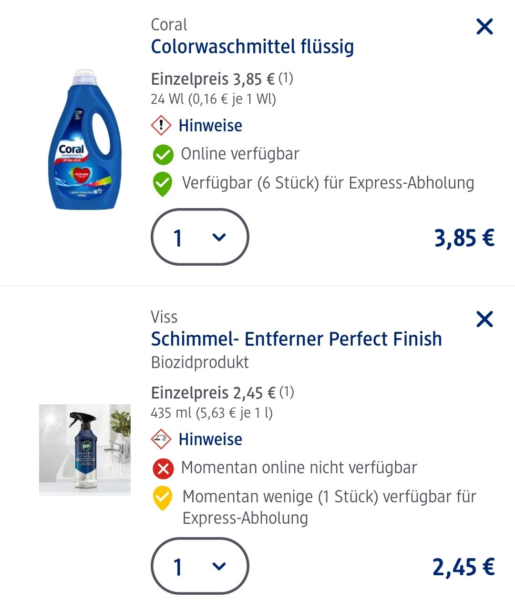Click footnote (1) next to Einzelpreis 2,45 €
The height and width of the screenshot is (610, 515).
tap(287, 392)
